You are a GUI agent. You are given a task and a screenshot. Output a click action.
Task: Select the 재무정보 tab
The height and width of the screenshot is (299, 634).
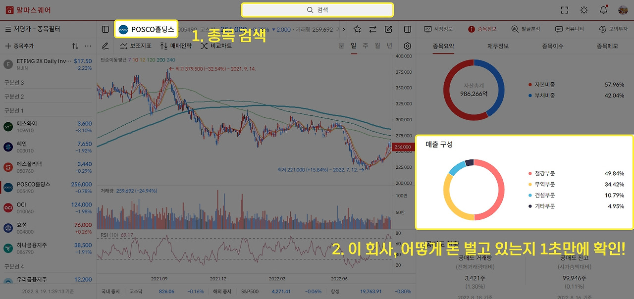(x=498, y=46)
